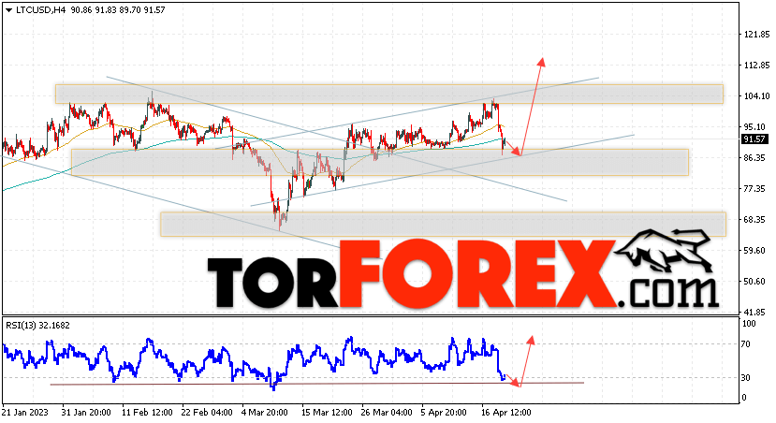Select the LTCUSD,H4 chart title text
Image resolution: width=776 pixels, height=423 pixels.
click(x=40, y=10)
